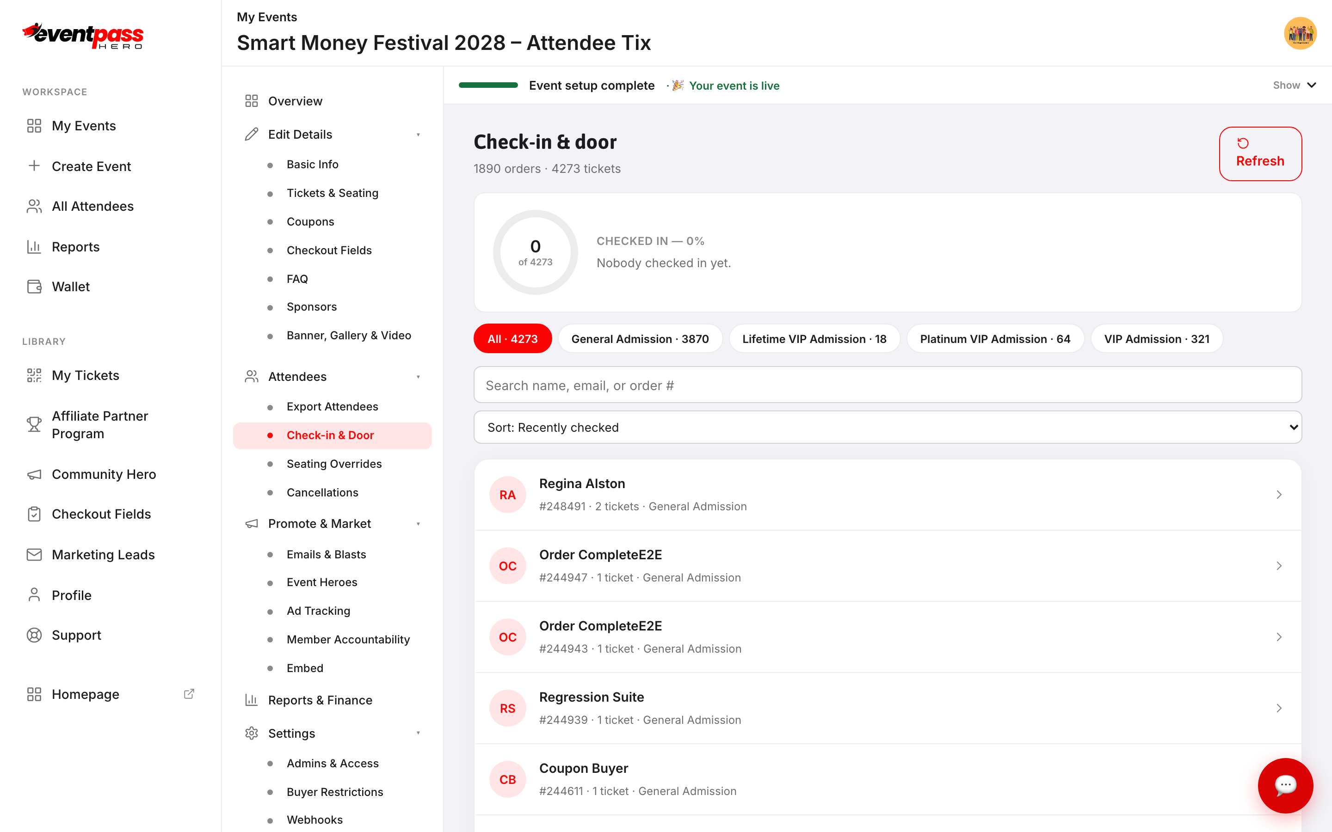Click the Support lifebuoy icon
This screenshot has height=832, width=1332.
[34, 635]
